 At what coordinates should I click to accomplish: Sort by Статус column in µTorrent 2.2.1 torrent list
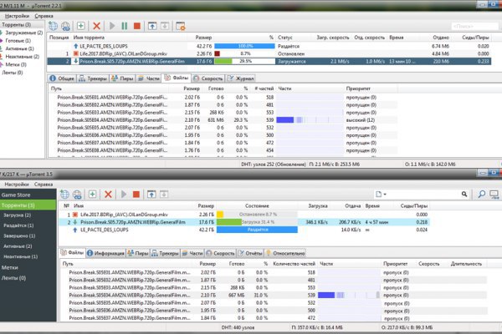point(285,38)
